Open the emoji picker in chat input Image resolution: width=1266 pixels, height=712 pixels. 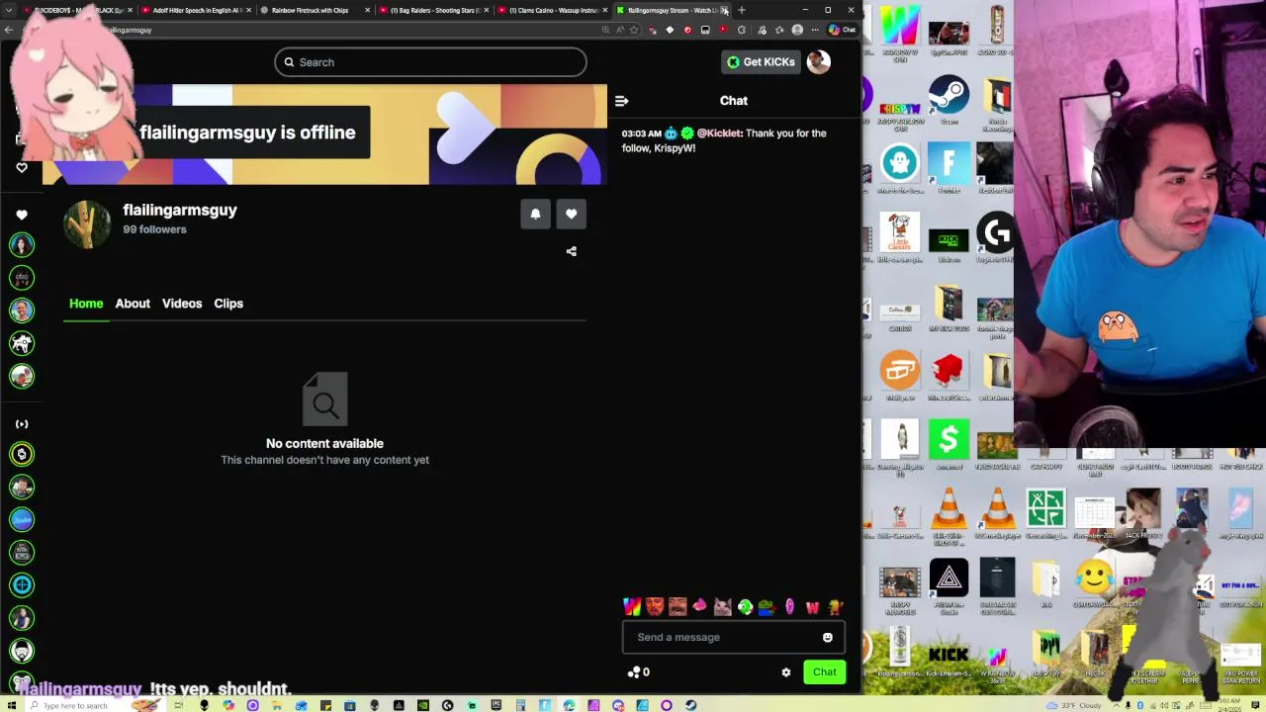coord(828,638)
